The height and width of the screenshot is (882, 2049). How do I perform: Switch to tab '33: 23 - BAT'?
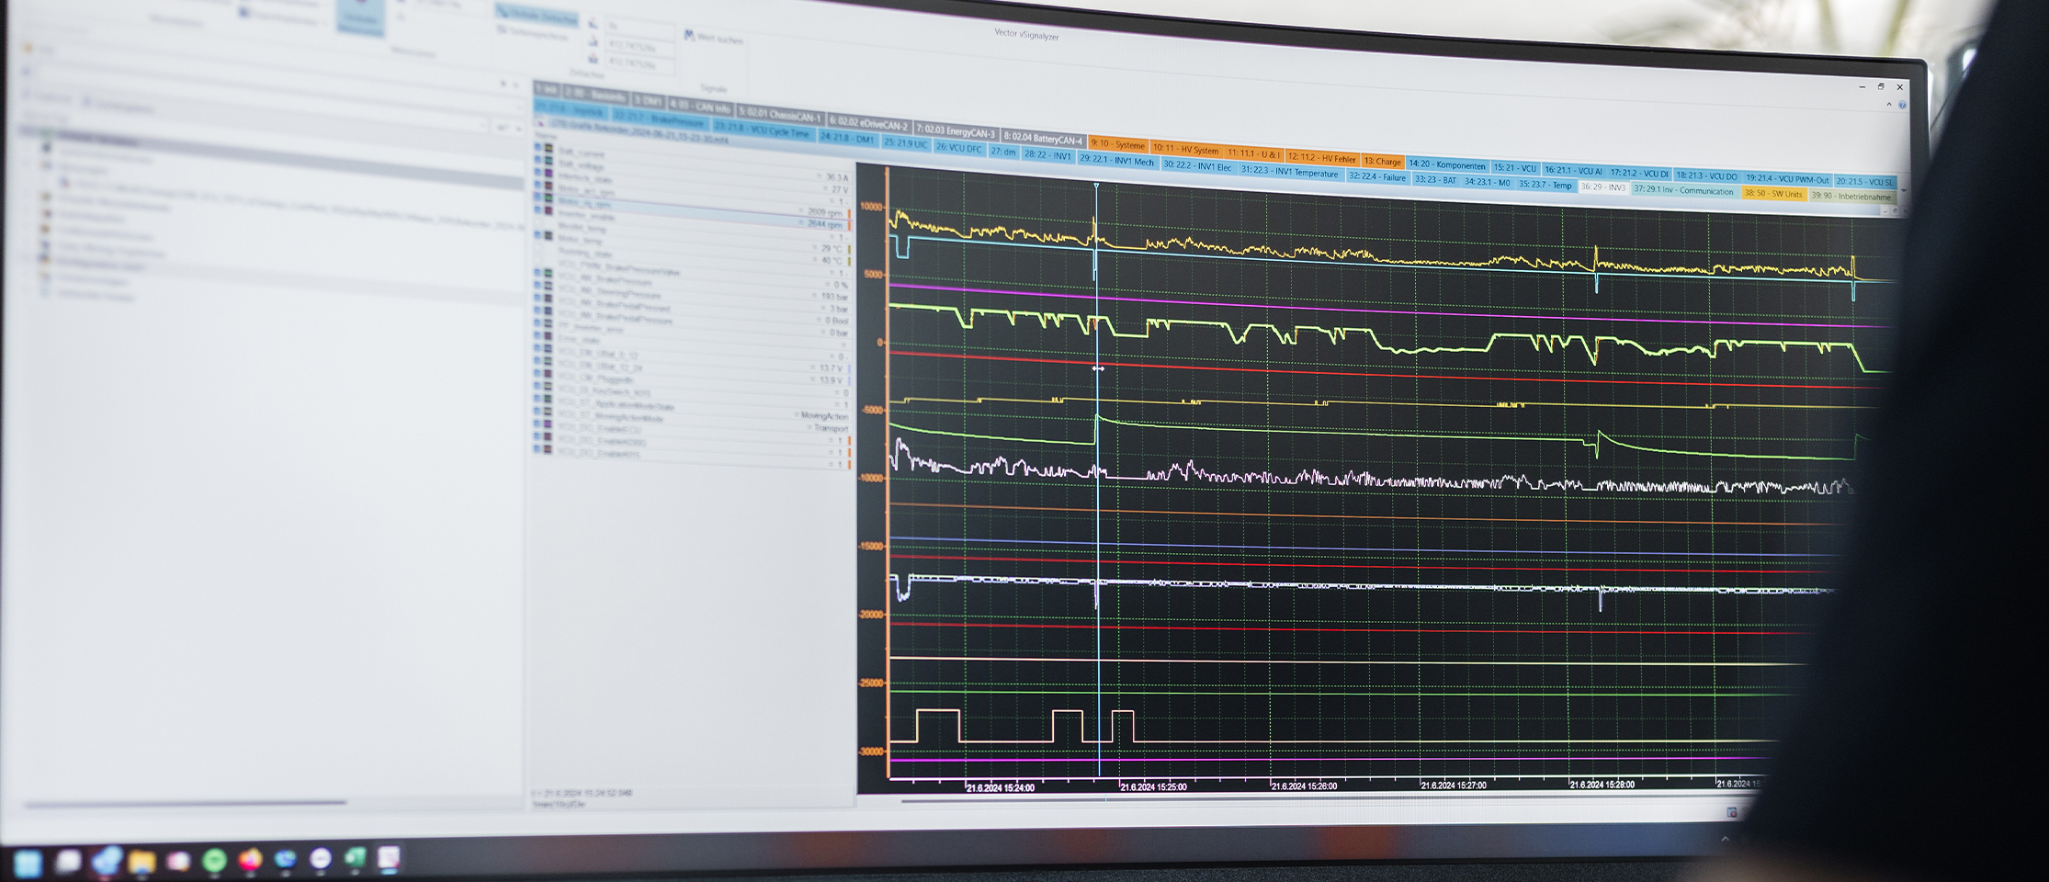click(x=1435, y=179)
